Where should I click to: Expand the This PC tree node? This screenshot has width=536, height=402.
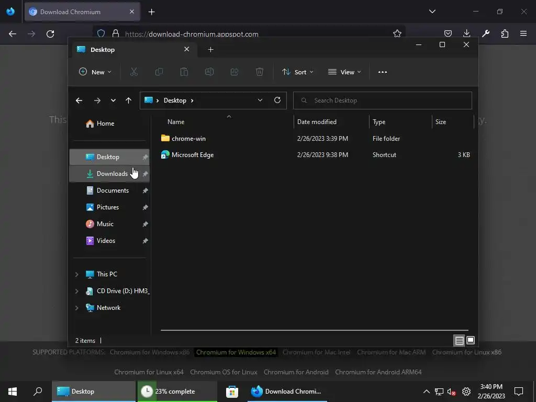tap(77, 274)
